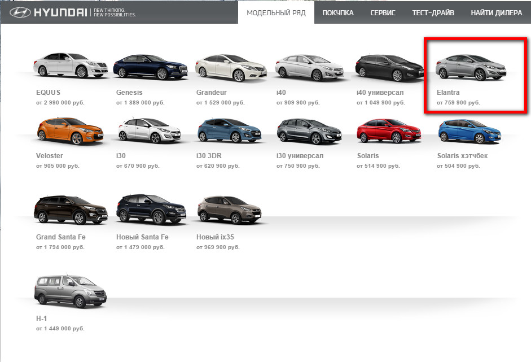This screenshot has height=362, width=531.
Task: Click НАЙТИ ДИЛЕРА in navigation
Action: coord(496,13)
